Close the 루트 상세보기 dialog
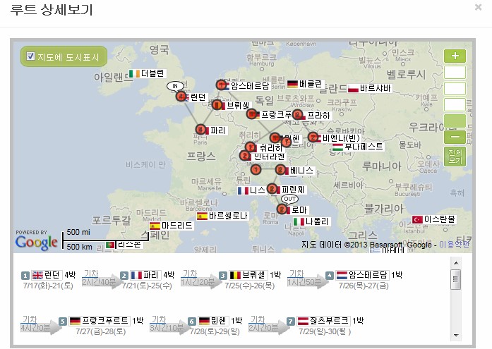492x349 pixels. coord(478,7)
